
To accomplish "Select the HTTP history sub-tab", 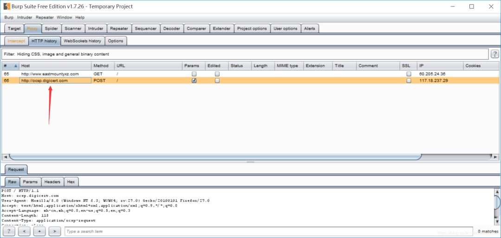I will click(45, 41).
